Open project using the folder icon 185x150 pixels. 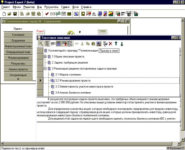point(9,14)
